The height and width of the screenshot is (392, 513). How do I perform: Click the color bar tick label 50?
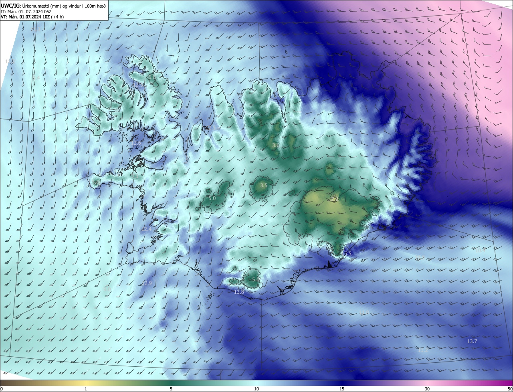(509, 389)
